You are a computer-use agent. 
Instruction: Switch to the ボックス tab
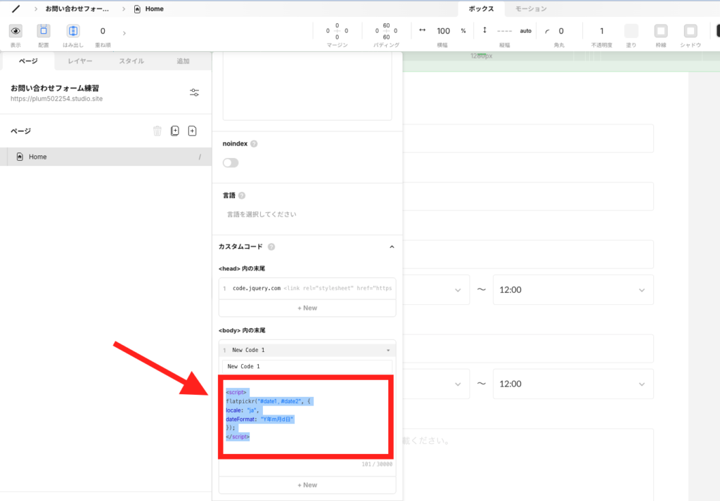[x=481, y=8]
